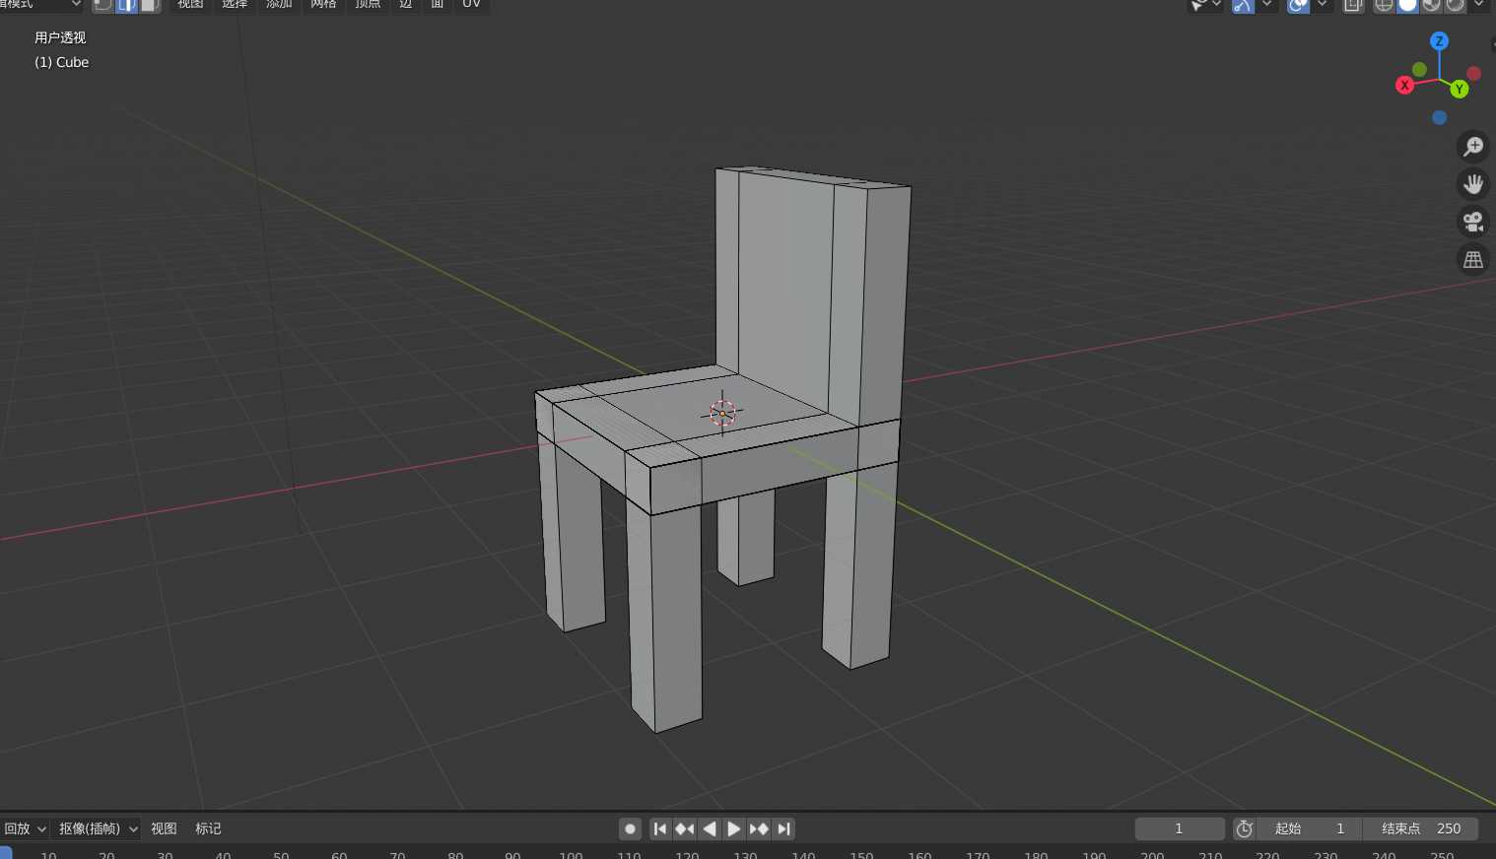Click the negative Z blue dot on gizmo

click(1439, 118)
